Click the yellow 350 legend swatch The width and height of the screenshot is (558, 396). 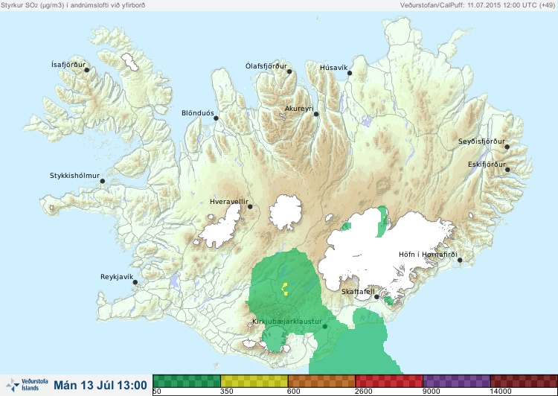pyautogui.click(x=254, y=381)
